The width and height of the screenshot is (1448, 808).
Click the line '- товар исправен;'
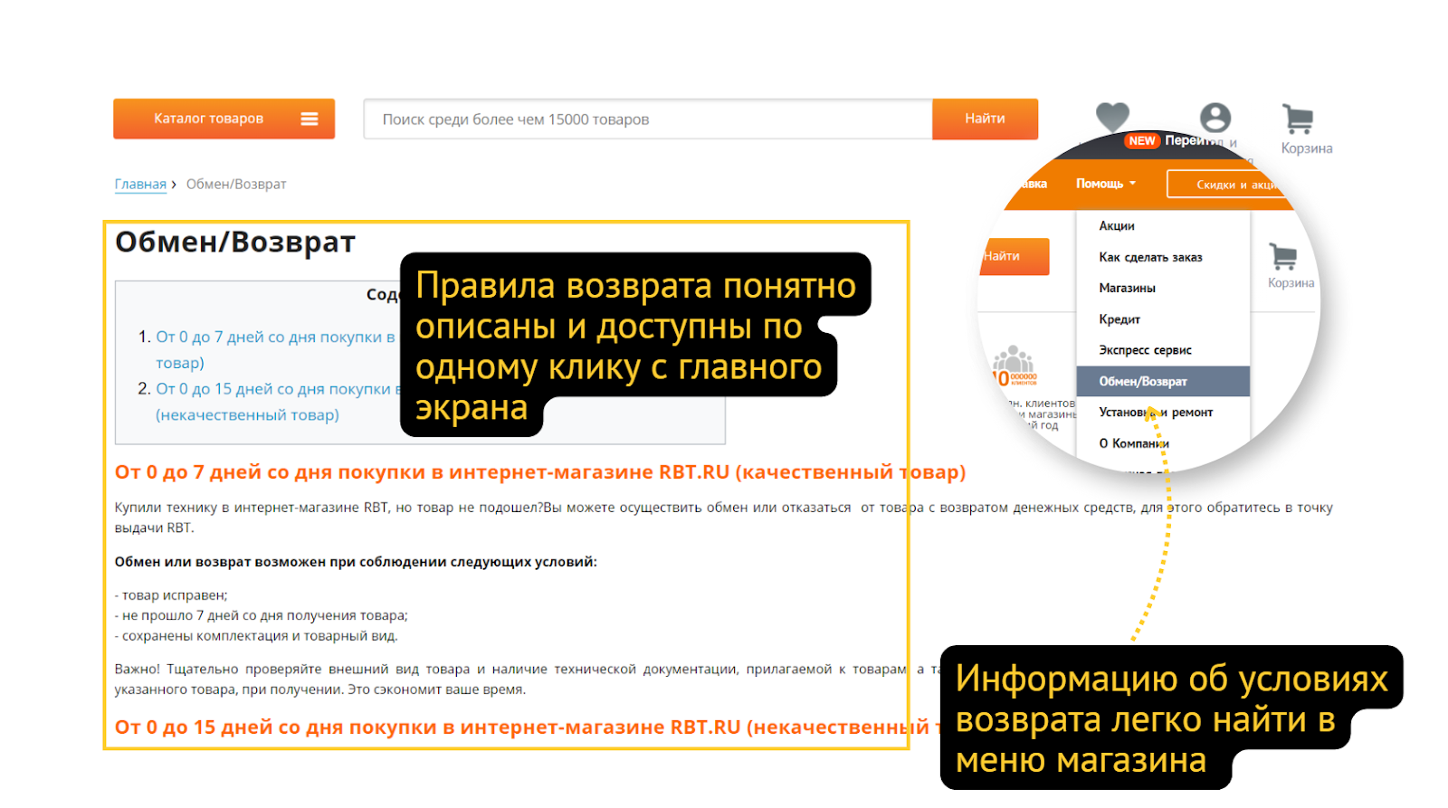(171, 595)
